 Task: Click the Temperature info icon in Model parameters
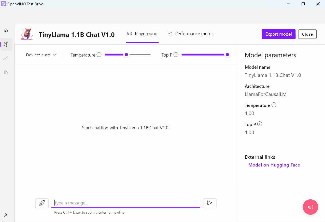(274, 104)
